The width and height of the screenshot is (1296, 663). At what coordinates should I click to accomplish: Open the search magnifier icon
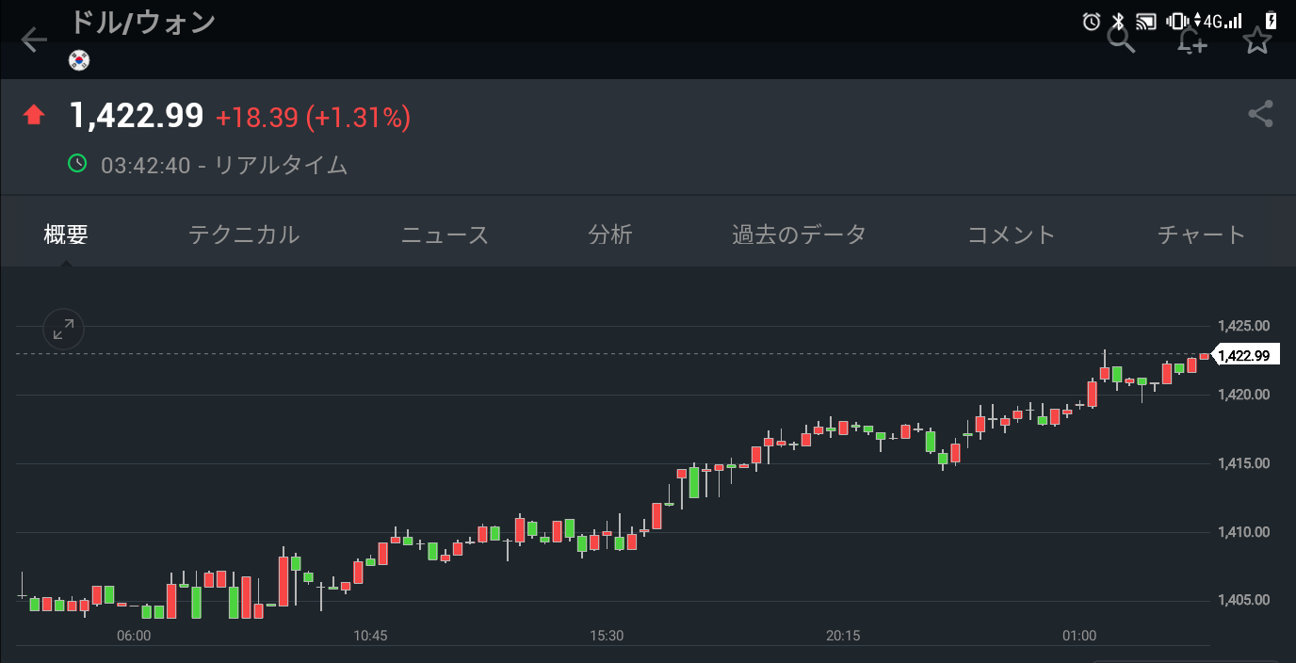(x=1121, y=40)
